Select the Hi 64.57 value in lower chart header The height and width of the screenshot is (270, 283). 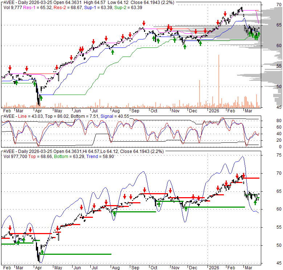tap(92, 151)
